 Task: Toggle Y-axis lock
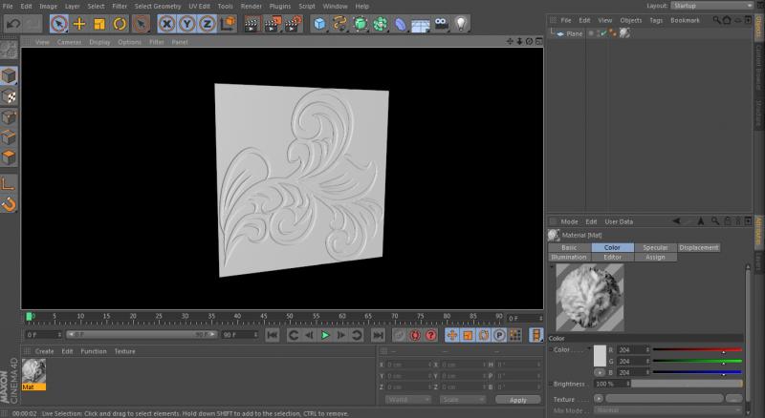click(x=186, y=23)
